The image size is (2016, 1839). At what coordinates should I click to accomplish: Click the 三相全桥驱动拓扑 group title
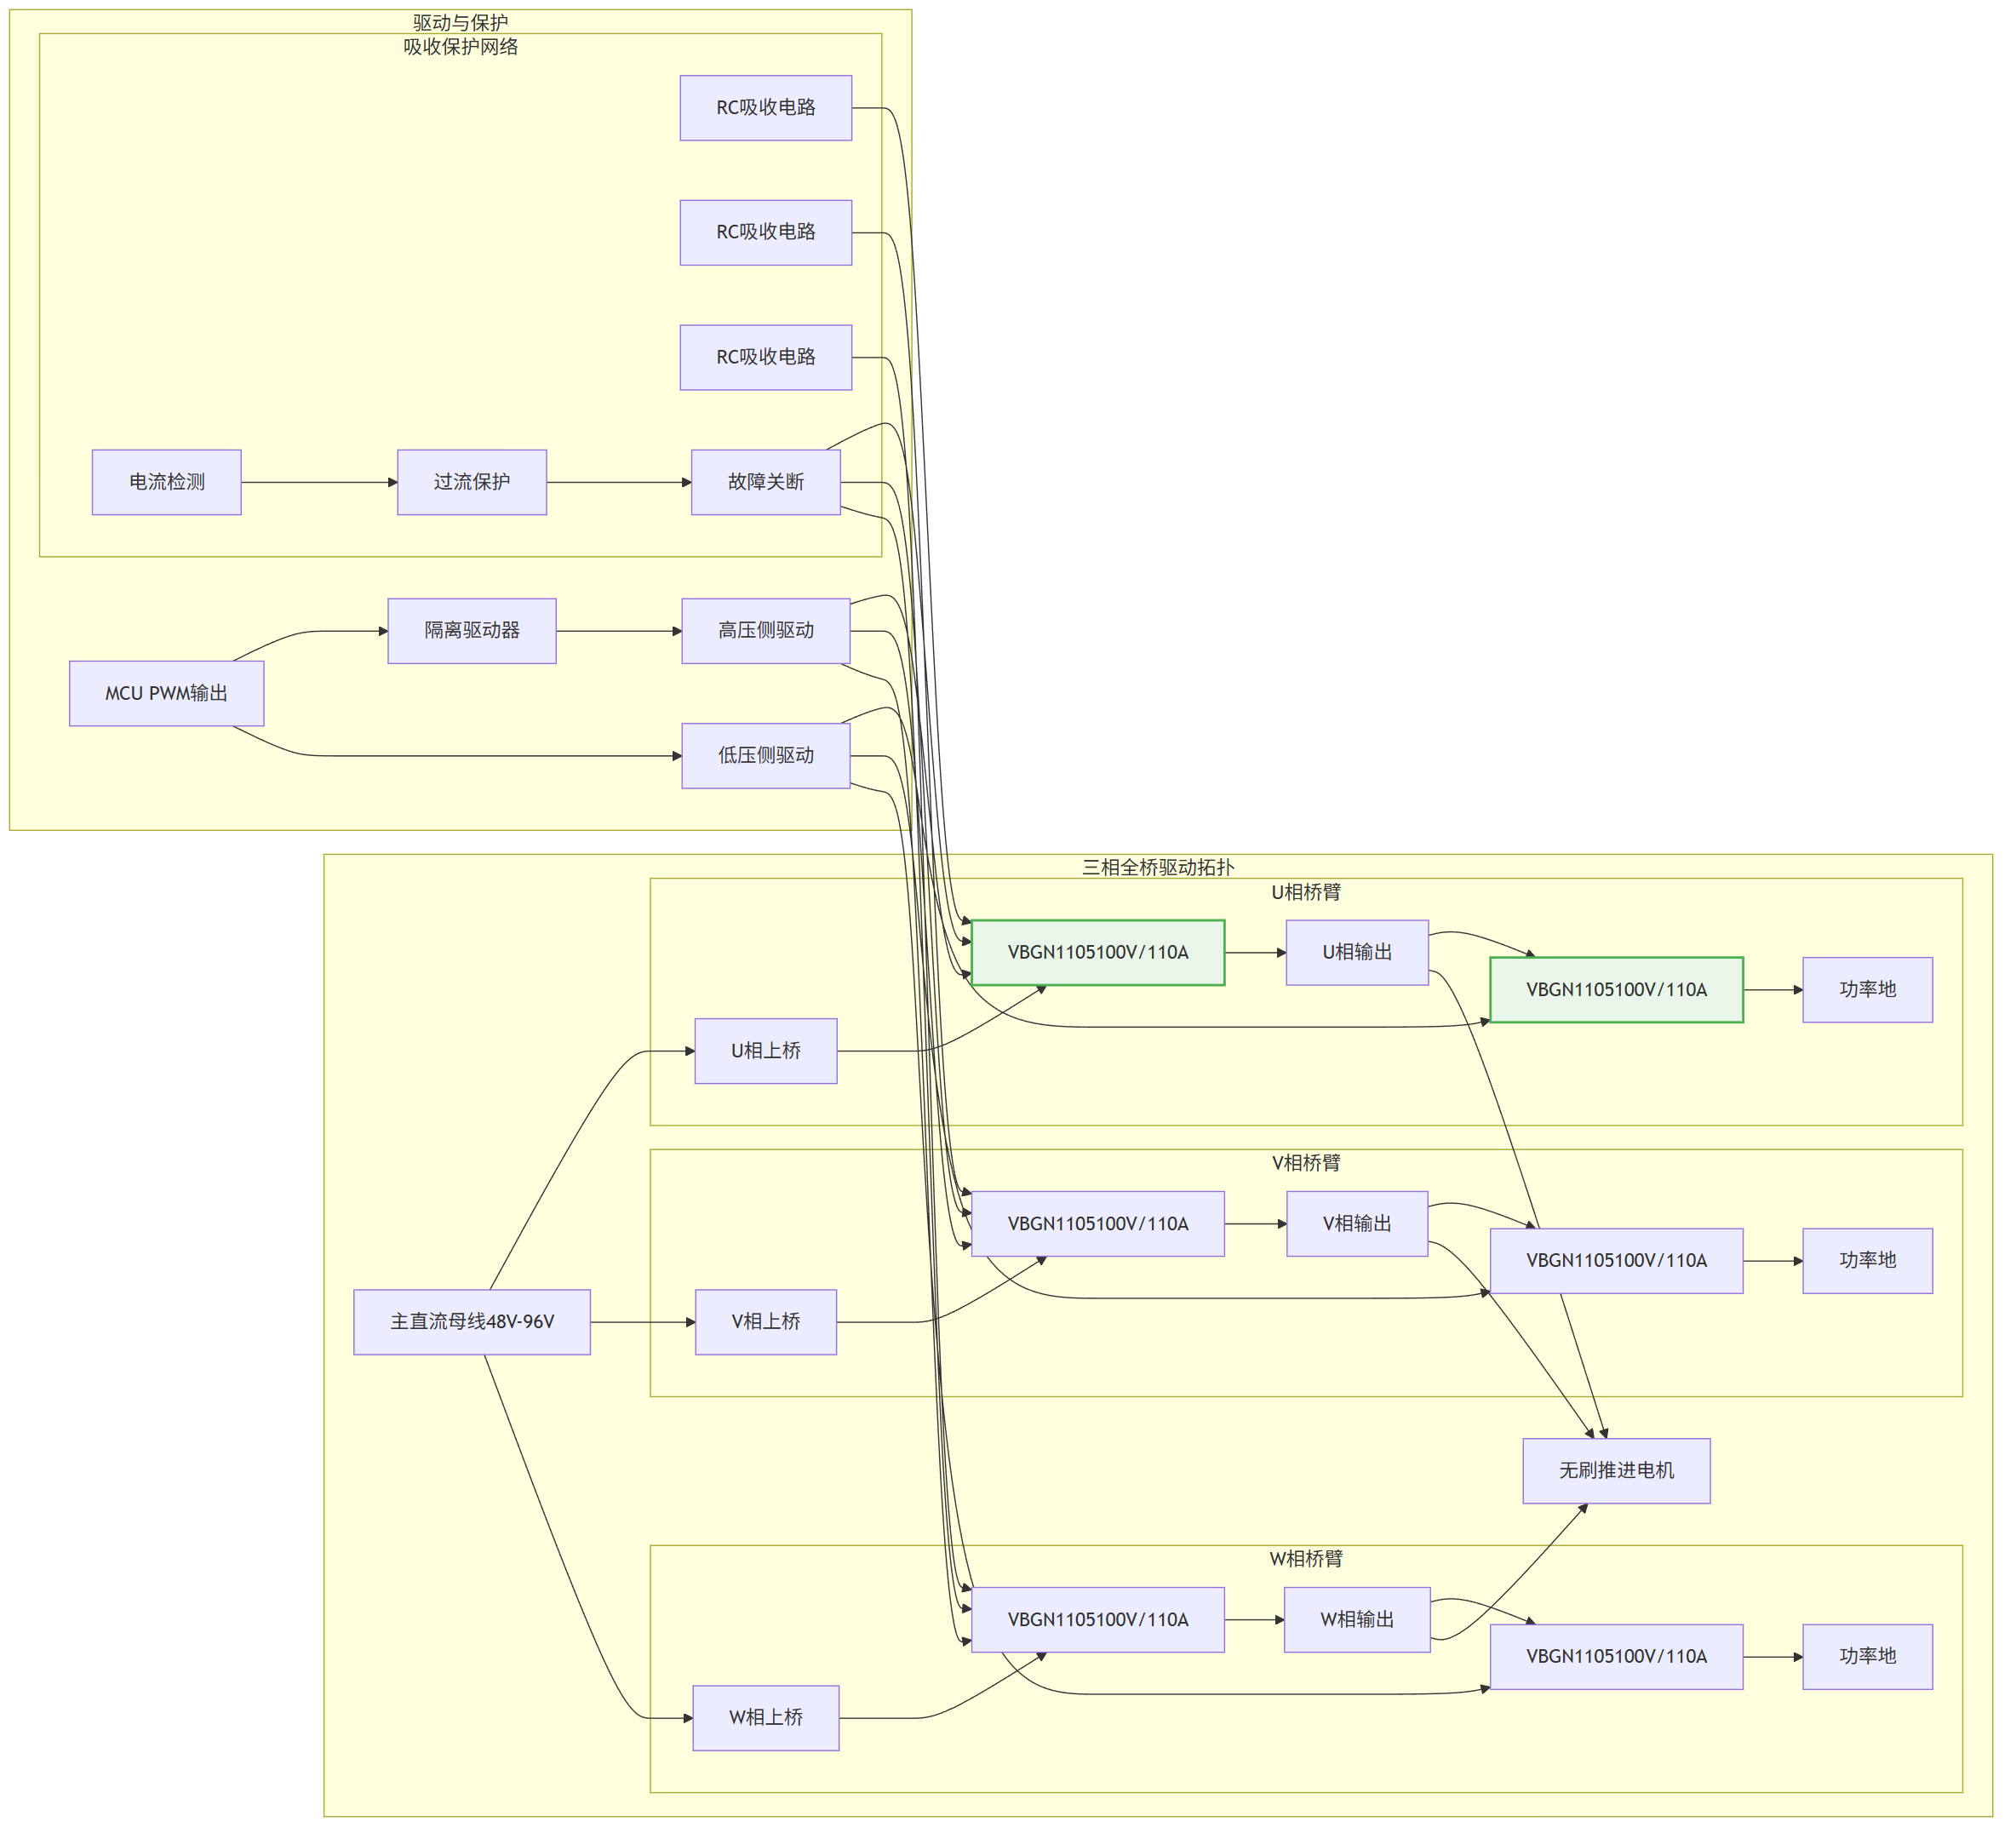pyautogui.click(x=1158, y=867)
